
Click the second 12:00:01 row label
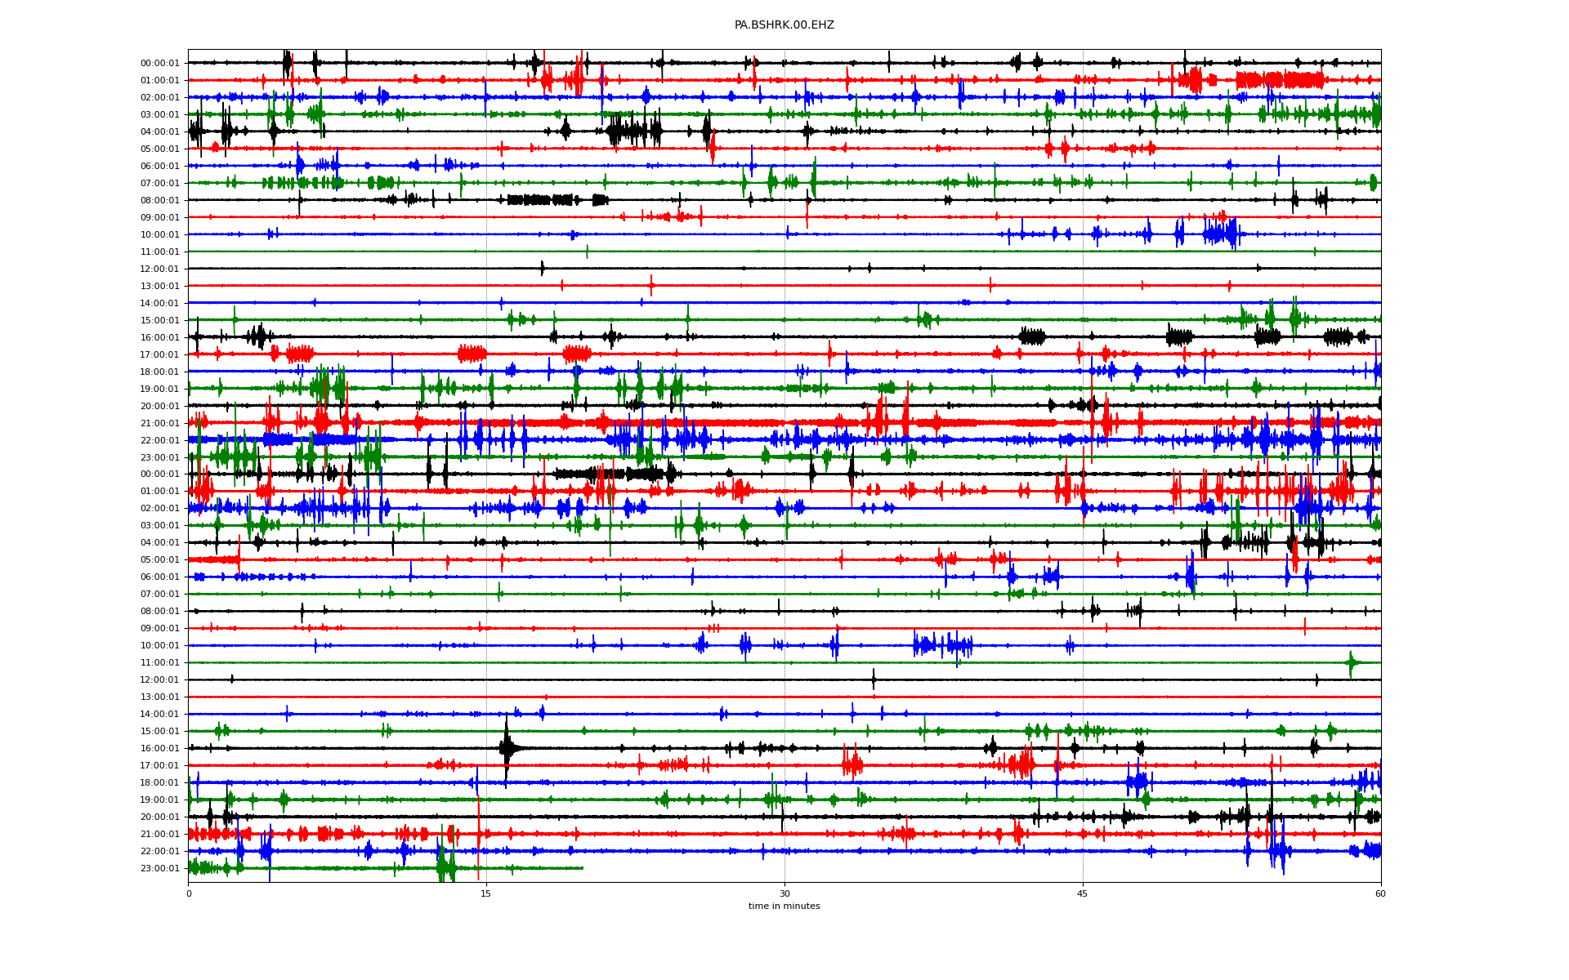[159, 679]
